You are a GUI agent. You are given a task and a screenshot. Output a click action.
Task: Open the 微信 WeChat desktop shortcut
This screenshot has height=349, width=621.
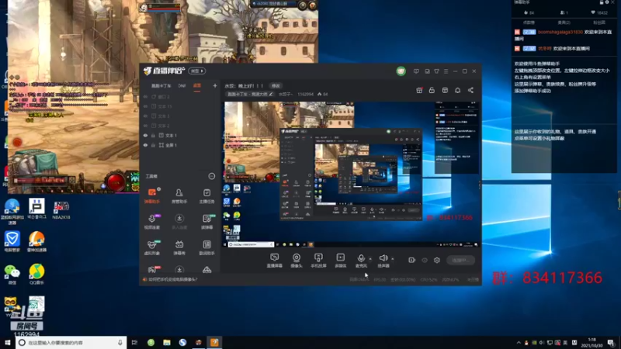[x=12, y=275]
